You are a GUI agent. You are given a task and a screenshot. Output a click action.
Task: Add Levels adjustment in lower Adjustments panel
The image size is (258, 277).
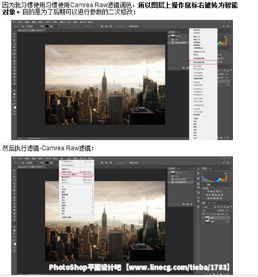click(x=211, y=192)
